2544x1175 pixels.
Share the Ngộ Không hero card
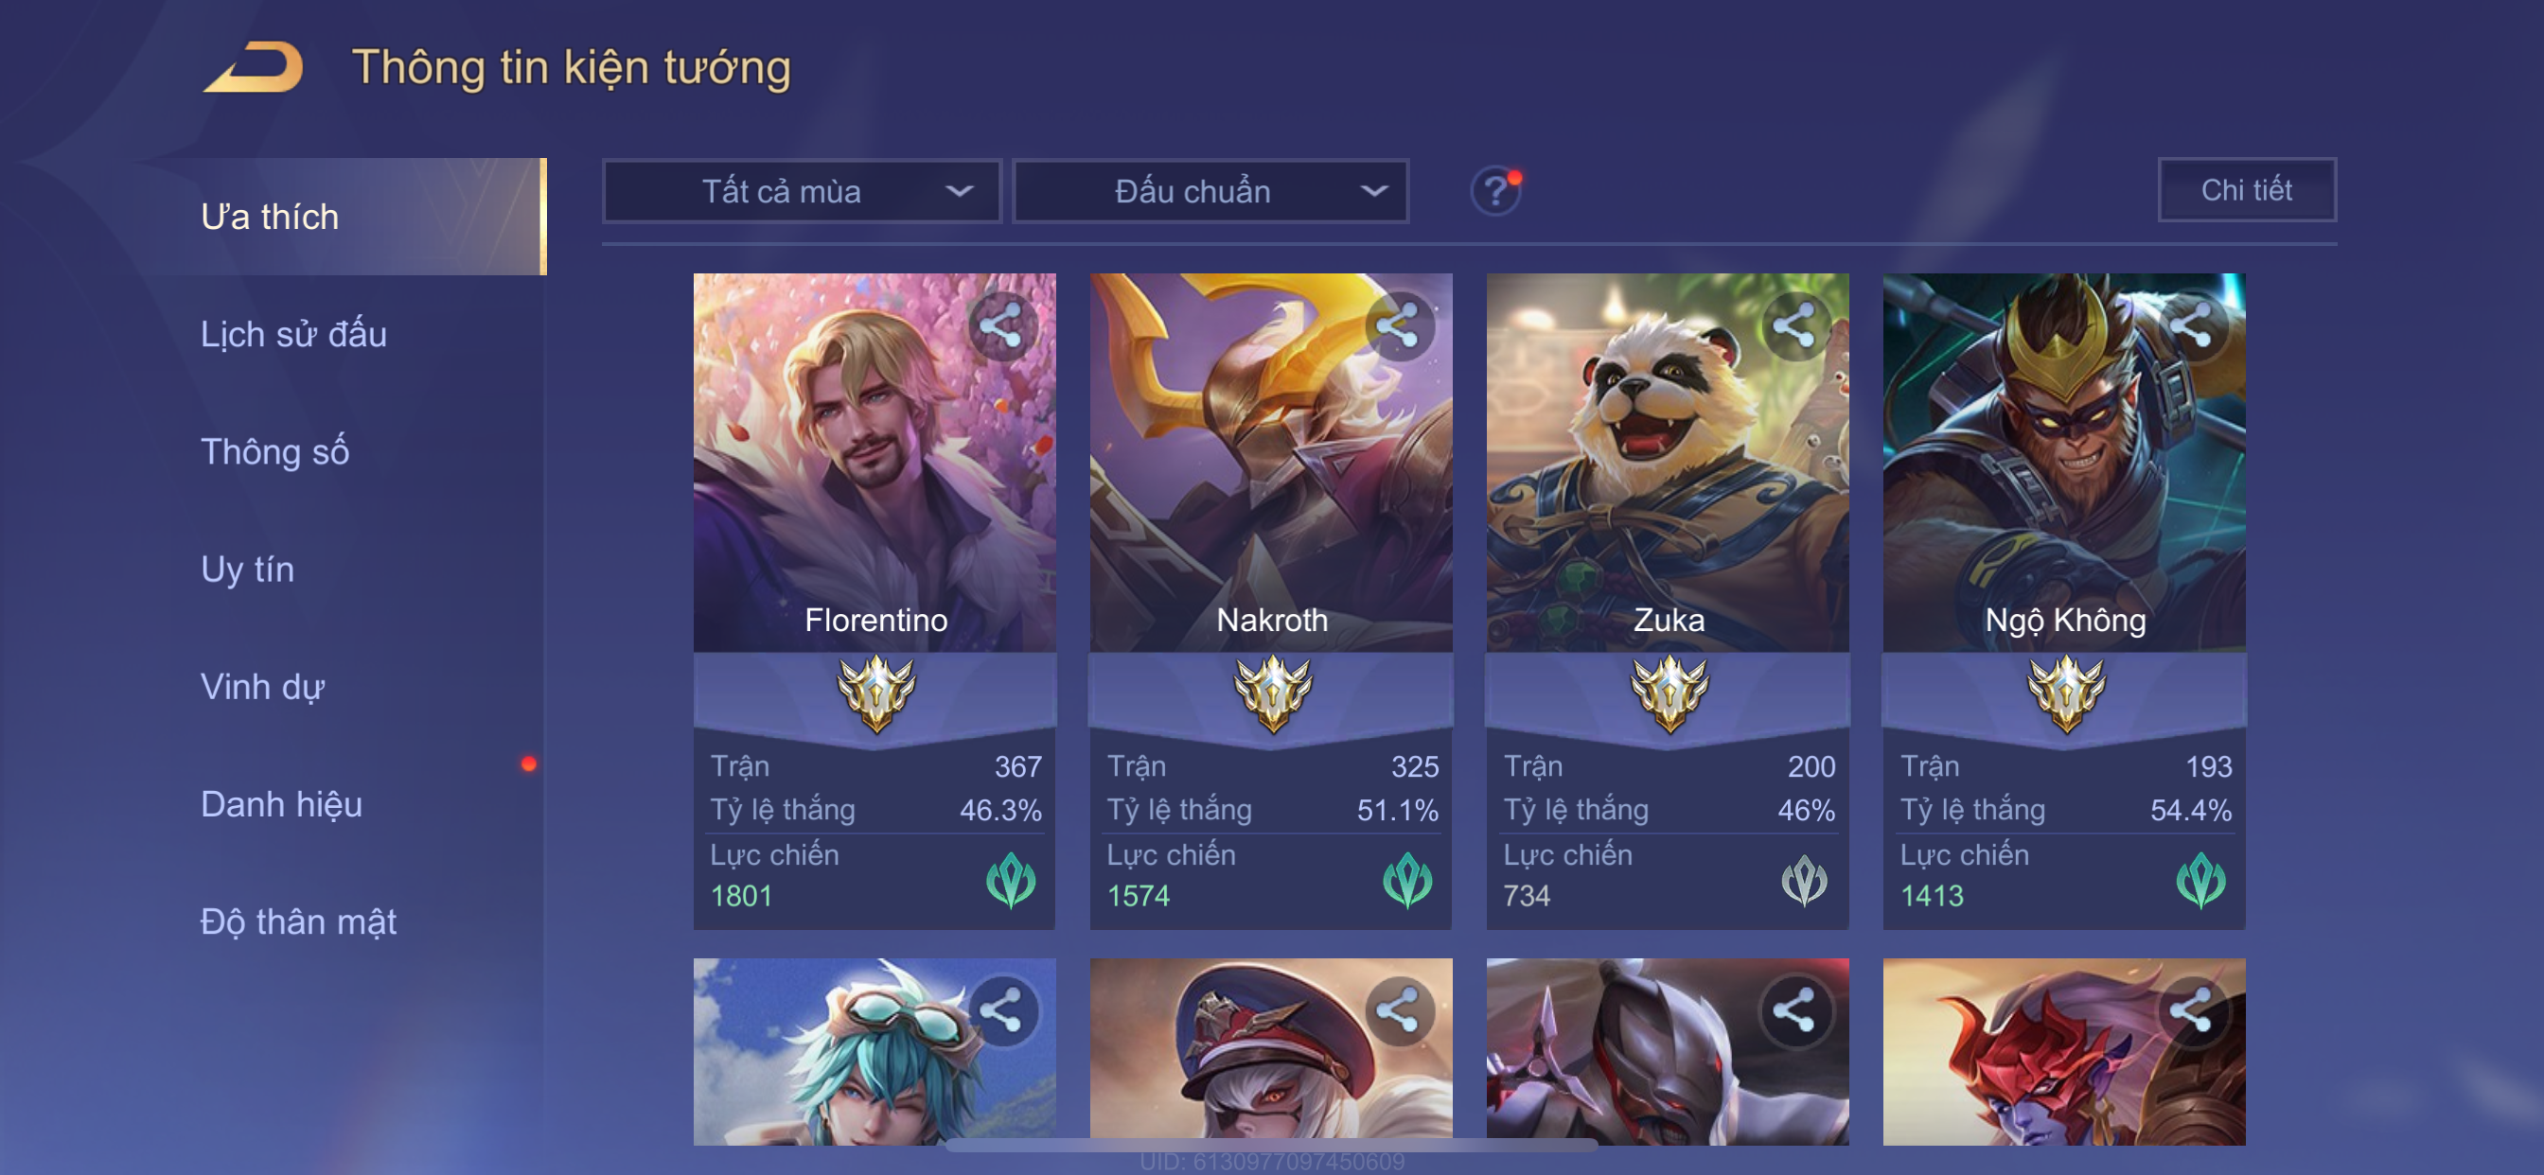point(2191,325)
